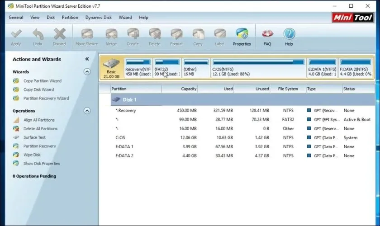This screenshot has width=380, height=226.
Task: Open the Partition menu
Action: point(70,18)
